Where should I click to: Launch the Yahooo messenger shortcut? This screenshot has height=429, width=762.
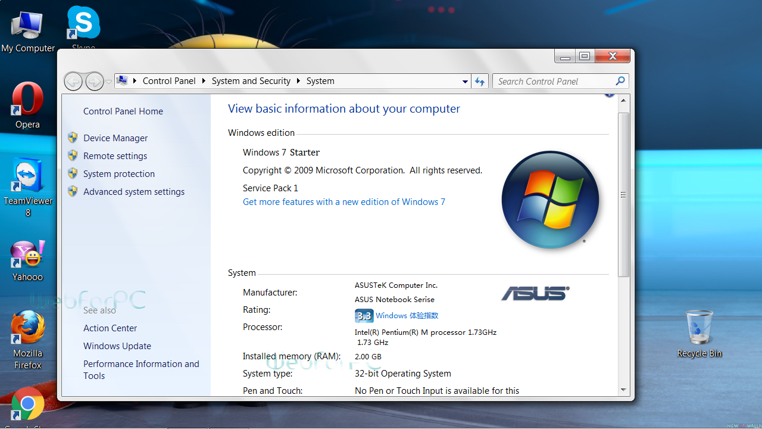point(27,260)
